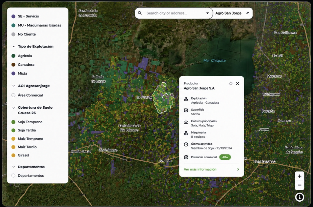Toggle the Agrícola layer dot
The width and height of the screenshot is (313, 207).
coord(13,56)
